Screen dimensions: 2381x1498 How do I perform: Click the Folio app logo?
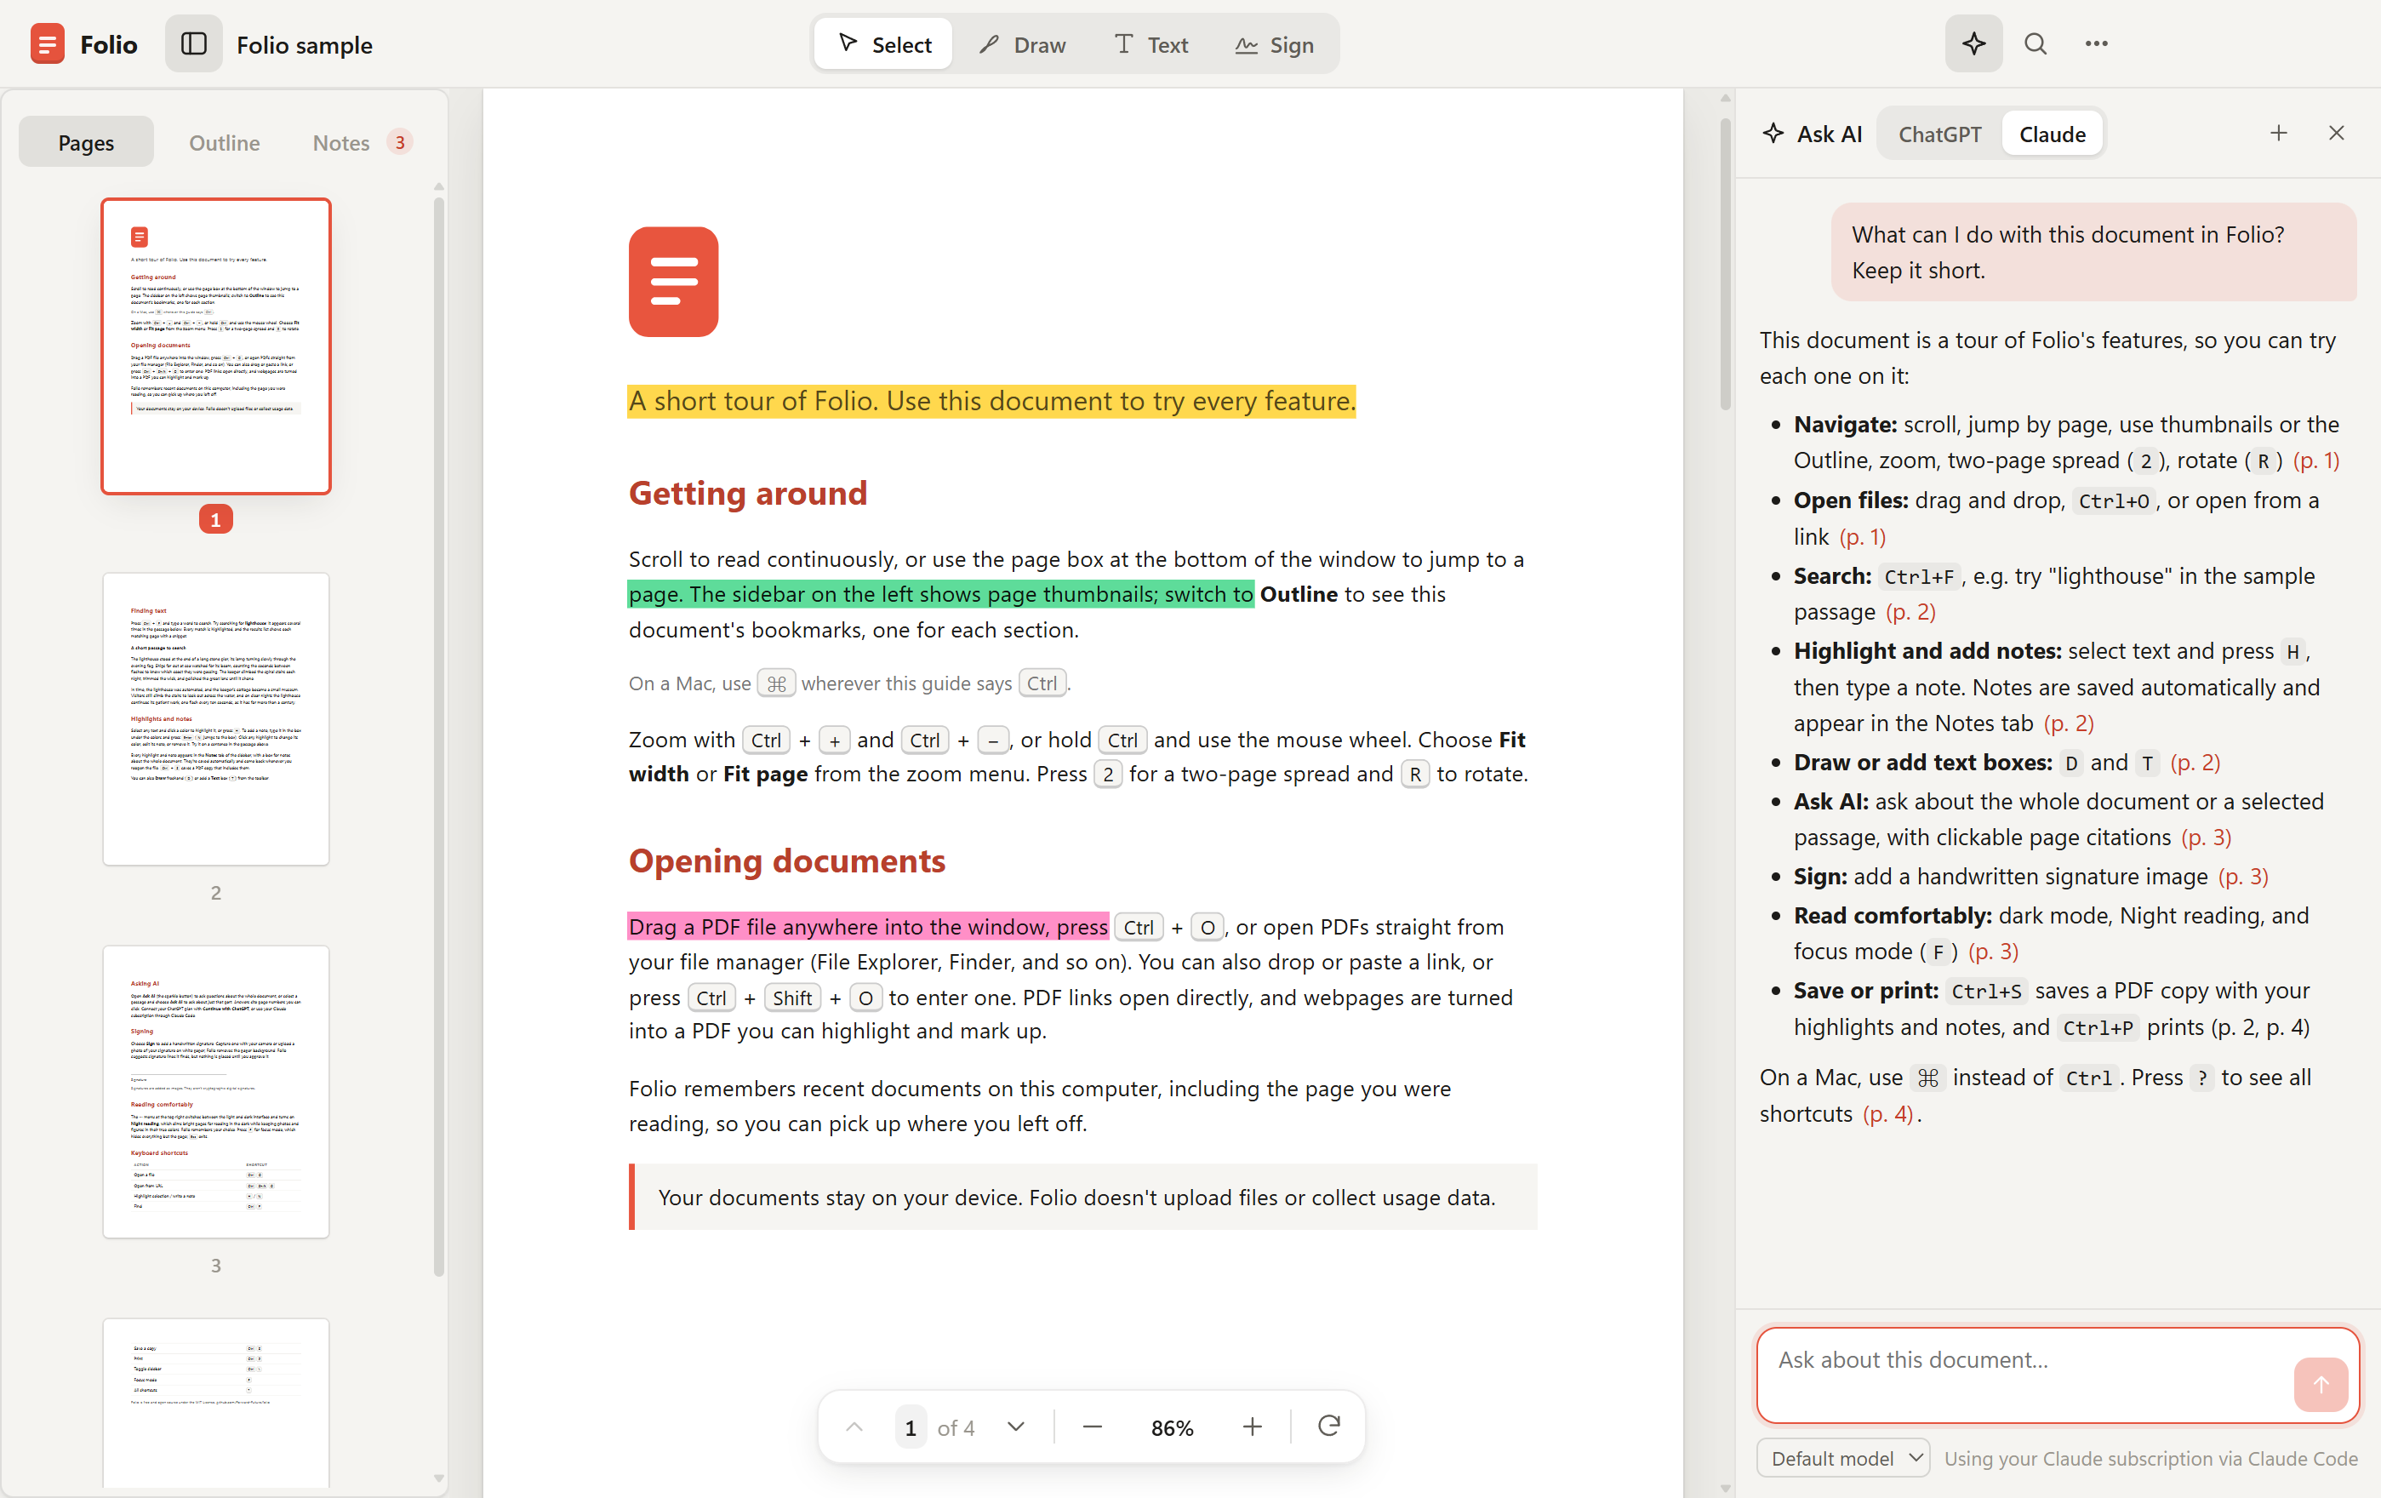(48, 44)
